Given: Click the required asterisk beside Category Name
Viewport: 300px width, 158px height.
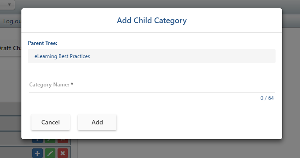Looking at the screenshot, I should [72, 84].
